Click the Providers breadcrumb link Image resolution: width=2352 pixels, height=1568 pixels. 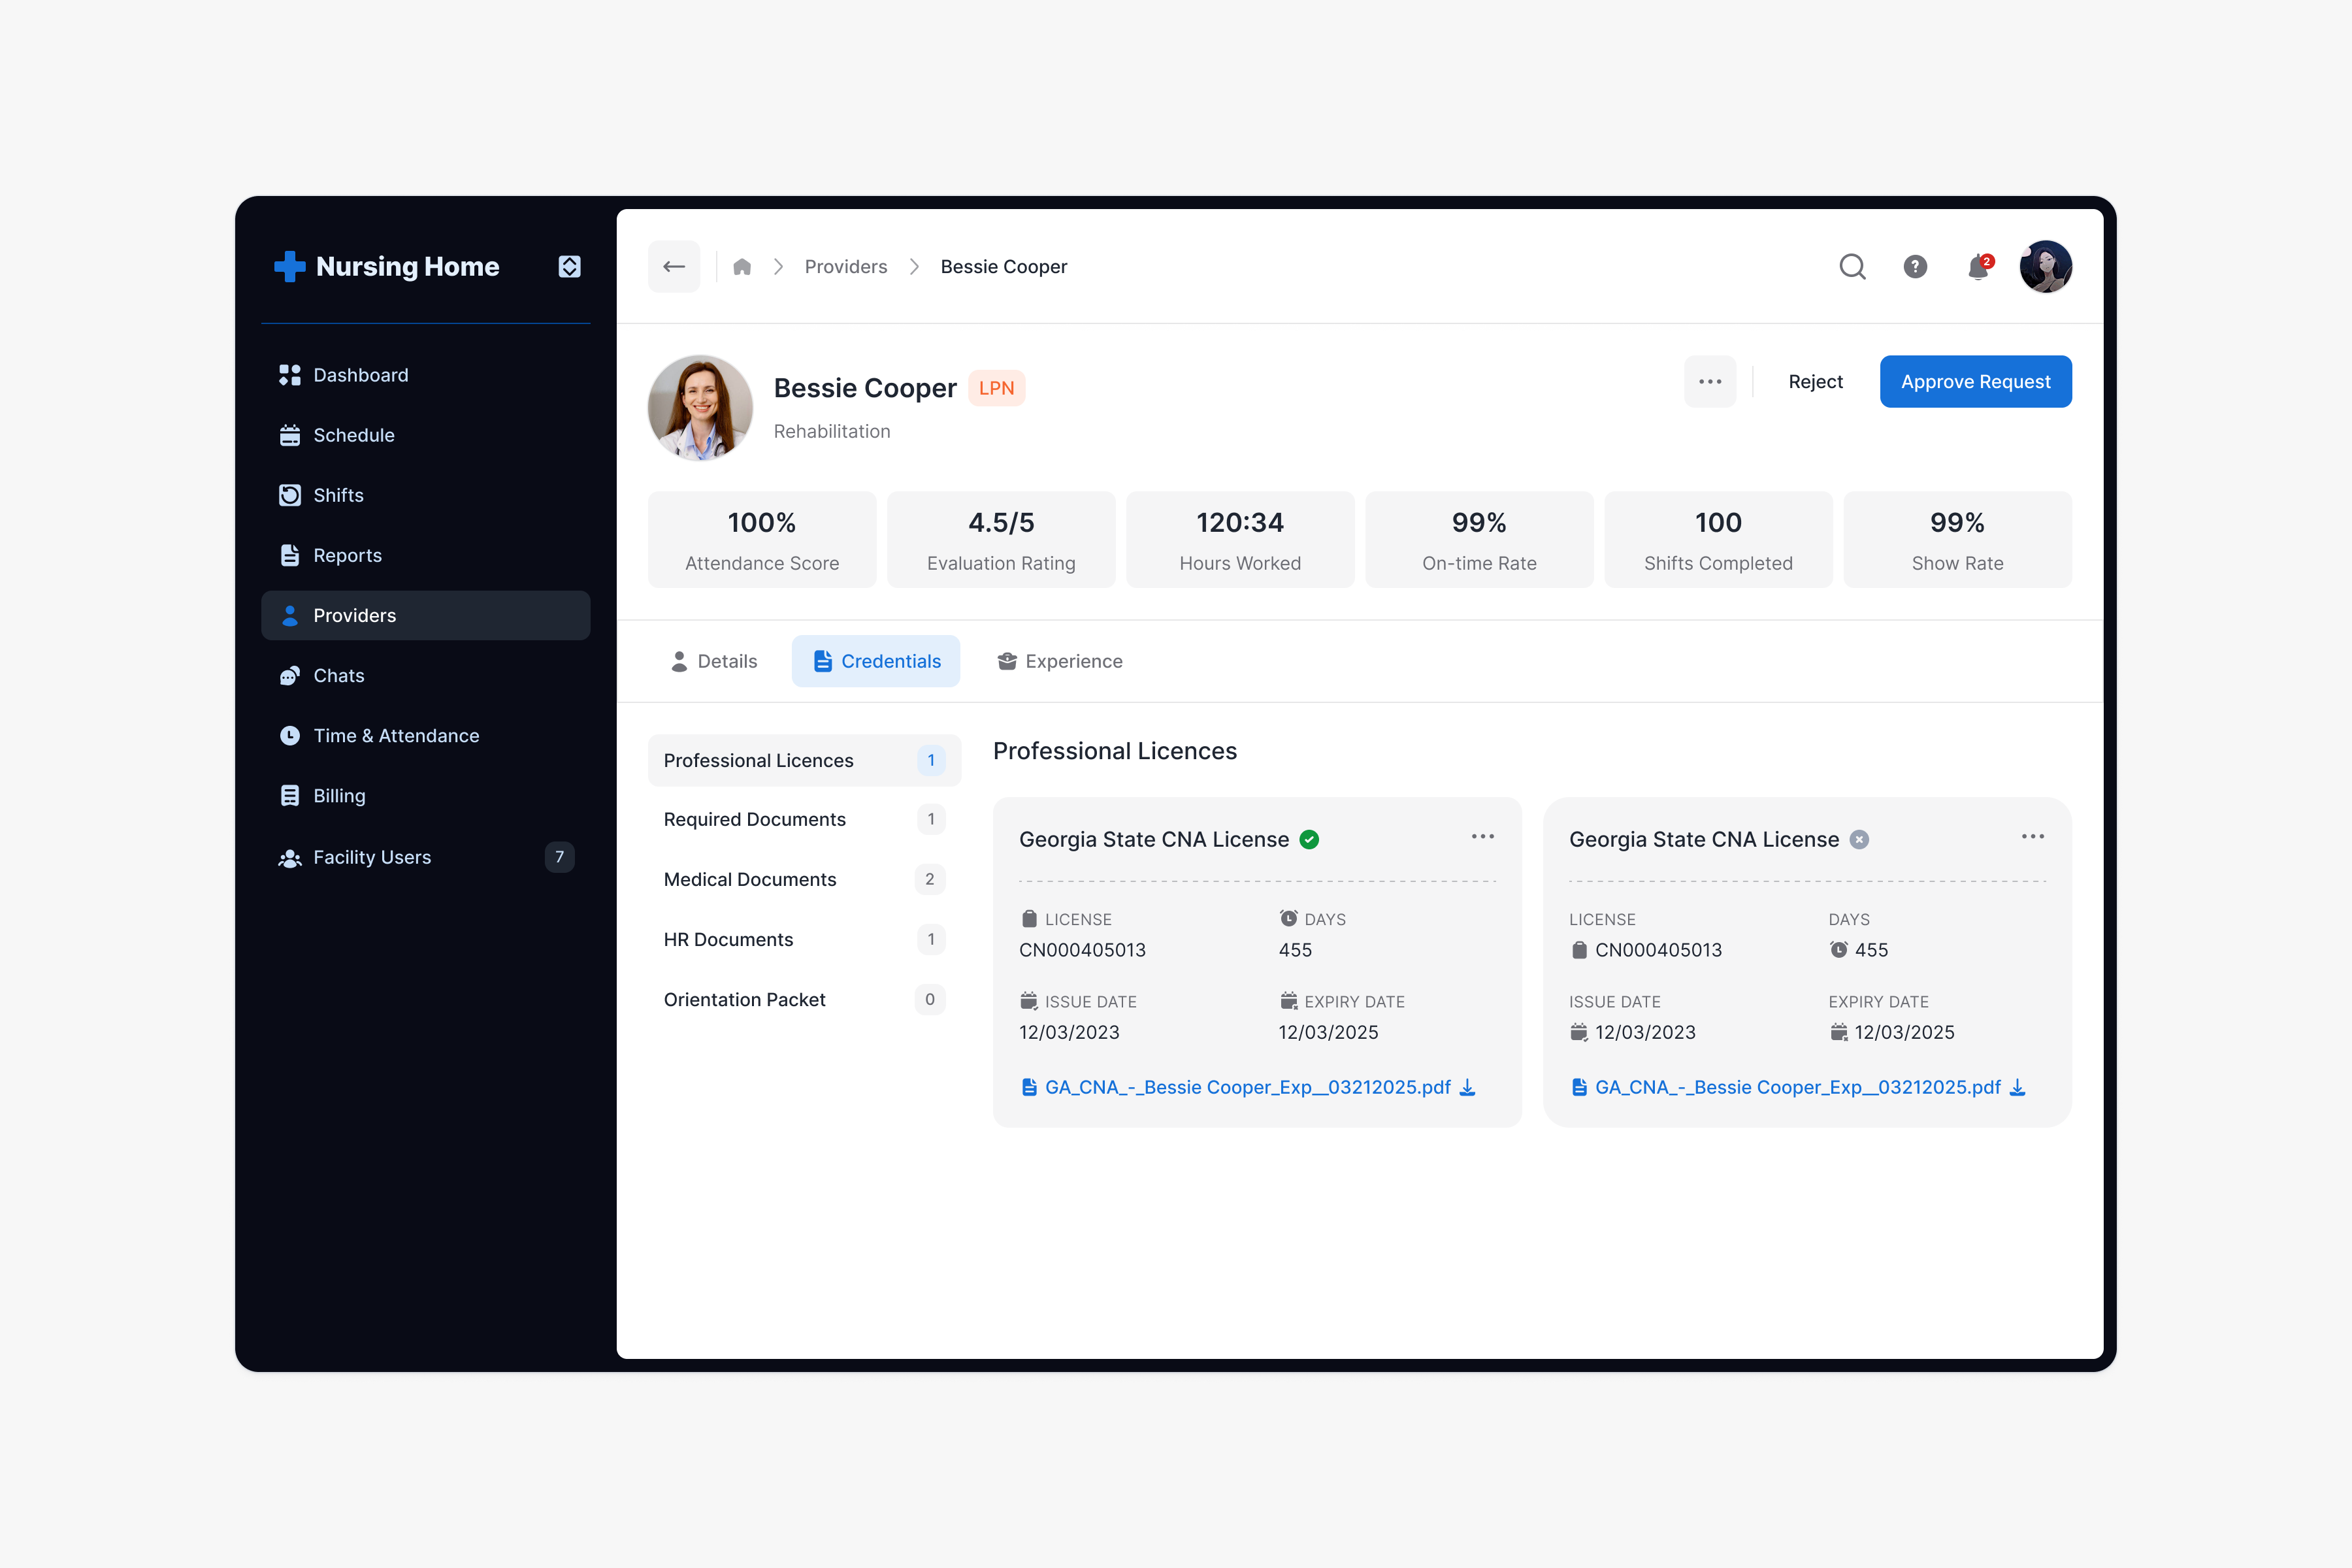pos(846,267)
